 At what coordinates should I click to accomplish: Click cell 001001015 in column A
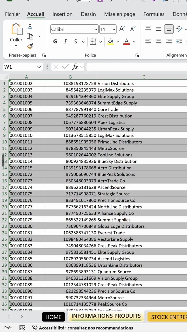26,168
